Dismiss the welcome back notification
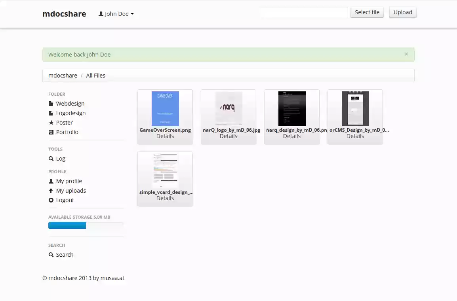The height and width of the screenshot is (301, 457). [406, 54]
